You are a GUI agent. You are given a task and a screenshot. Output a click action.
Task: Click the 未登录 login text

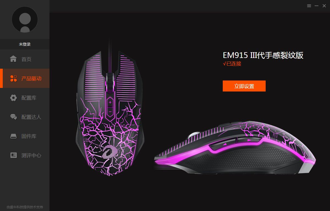(x=25, y=44)
